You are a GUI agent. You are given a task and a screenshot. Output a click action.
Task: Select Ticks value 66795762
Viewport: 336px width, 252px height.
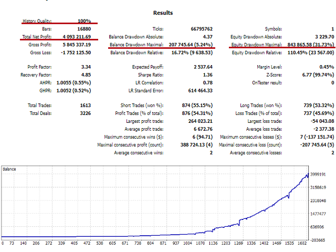202,29
